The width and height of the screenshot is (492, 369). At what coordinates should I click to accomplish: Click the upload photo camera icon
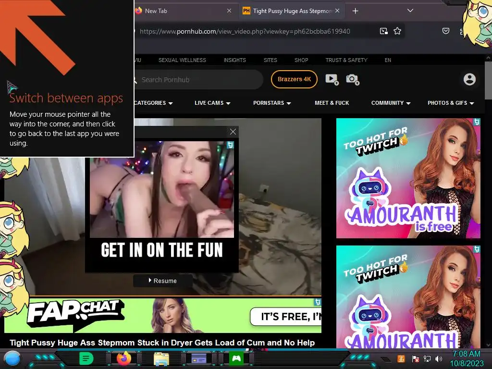click(x=352, y=79)
